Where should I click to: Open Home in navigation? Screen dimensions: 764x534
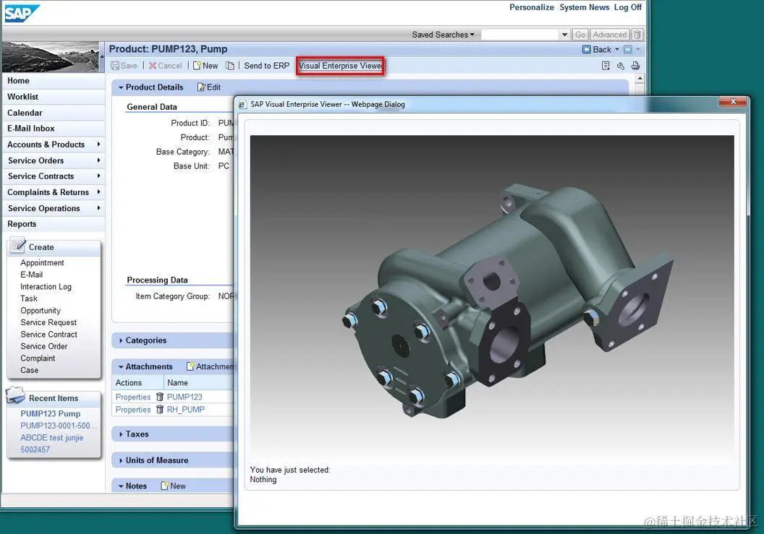click(18, 81)
